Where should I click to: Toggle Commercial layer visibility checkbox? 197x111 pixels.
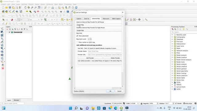(x=10, y=32)
